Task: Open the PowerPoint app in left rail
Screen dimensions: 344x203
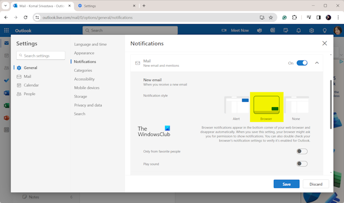Action: pyautogui.click(x=6, y=118)
